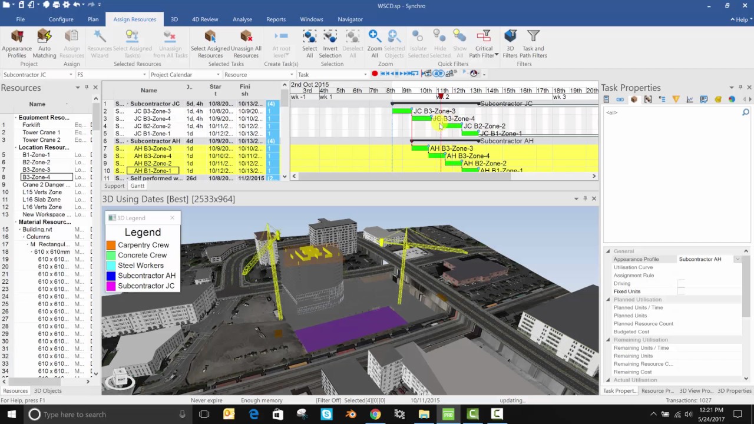
Task: Toggle the Fixed Units checkbox
Action: point(681,291)
